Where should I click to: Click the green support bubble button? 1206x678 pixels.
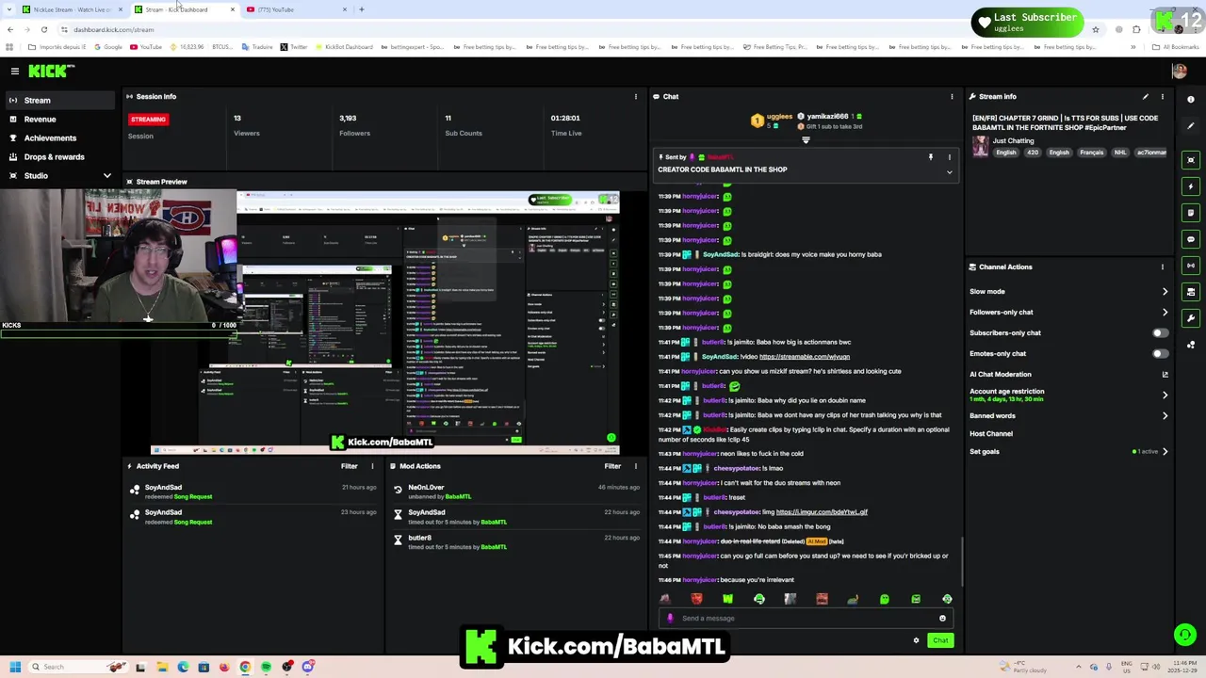pyautogui.click(x=1185, y=635)
